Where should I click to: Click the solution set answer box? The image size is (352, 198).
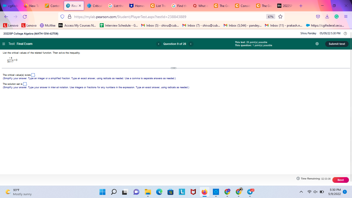(x=25, y=84)
